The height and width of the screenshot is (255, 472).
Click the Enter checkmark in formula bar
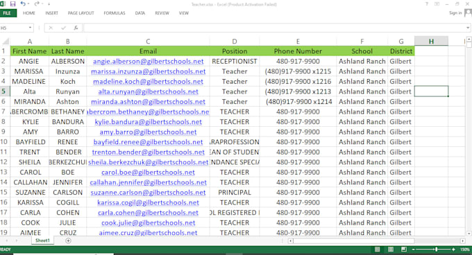(63, 28)
